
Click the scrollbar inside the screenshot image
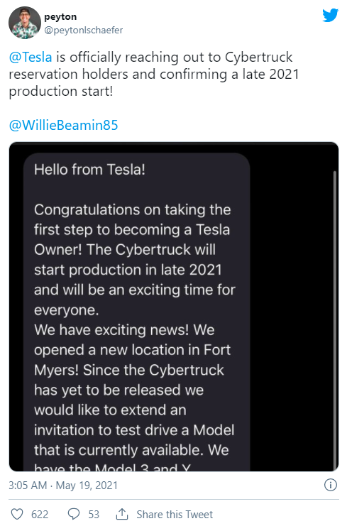pyautogui.click(x=334, y=320)
